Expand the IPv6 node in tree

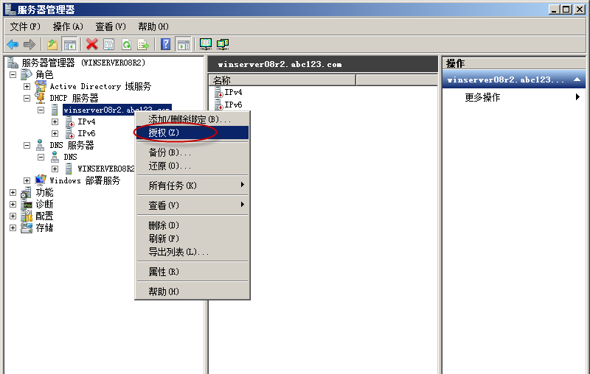(x=55, y=133)
